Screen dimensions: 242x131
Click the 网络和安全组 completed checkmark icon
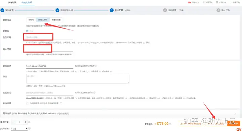[x=57, y=10]
